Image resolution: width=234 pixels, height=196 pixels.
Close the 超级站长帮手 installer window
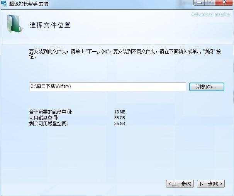point(224,3)
